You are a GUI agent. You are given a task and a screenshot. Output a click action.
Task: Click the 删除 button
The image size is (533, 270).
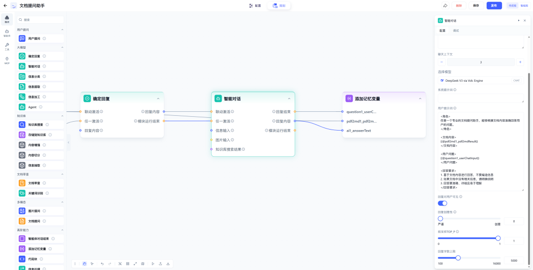coord(459,5)
